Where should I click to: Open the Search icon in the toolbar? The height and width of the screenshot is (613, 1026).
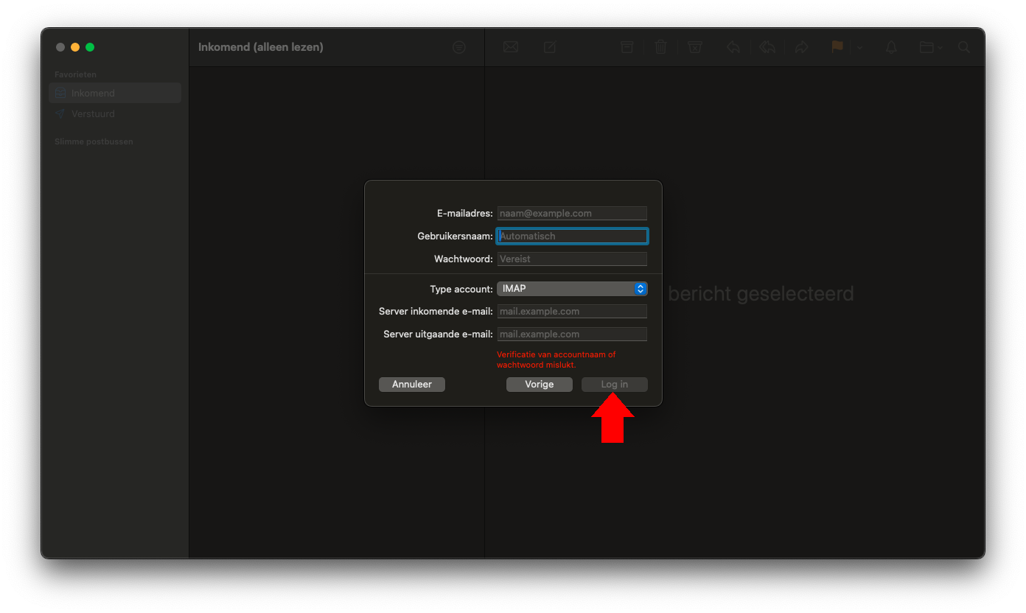pos(964,46)
